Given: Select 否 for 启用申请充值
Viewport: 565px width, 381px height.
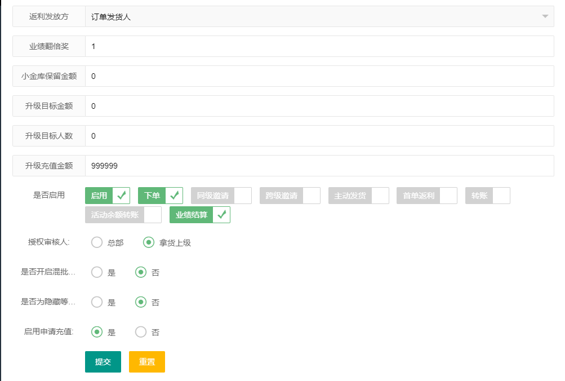Looking at the screenshot, I should click(x=141, y=332).
